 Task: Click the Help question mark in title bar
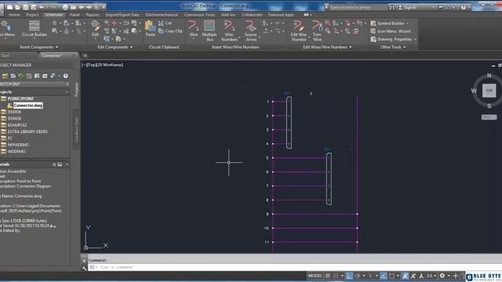(x=464, y=7)
